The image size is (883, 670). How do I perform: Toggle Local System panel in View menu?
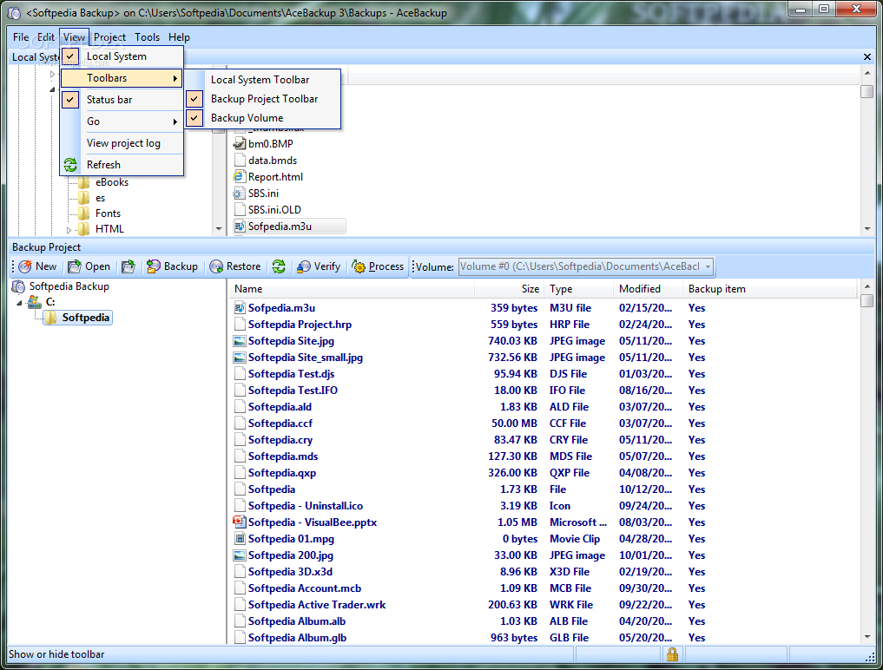122,56
